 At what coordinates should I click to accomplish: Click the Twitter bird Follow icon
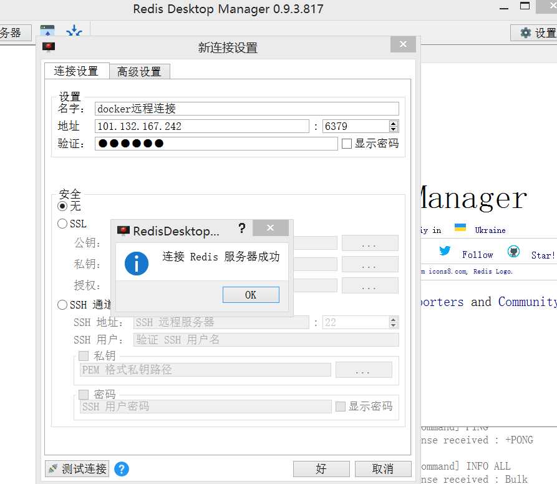444,251
